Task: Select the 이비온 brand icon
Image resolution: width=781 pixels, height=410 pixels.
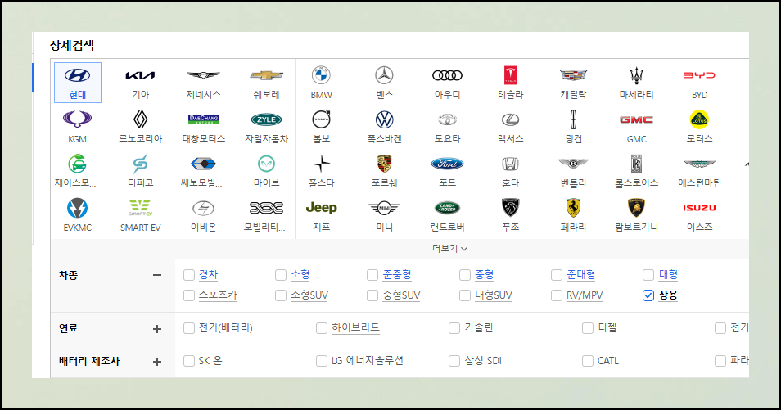Action: coord(203,208)
